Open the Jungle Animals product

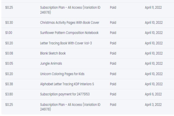[x=51, y=64]
